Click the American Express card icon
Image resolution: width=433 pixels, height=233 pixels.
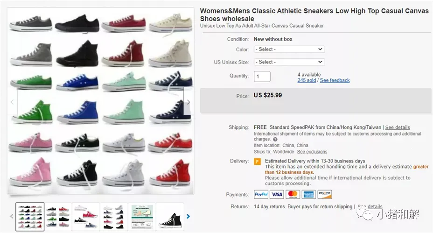pyautogui.click(x=308, y=194)
